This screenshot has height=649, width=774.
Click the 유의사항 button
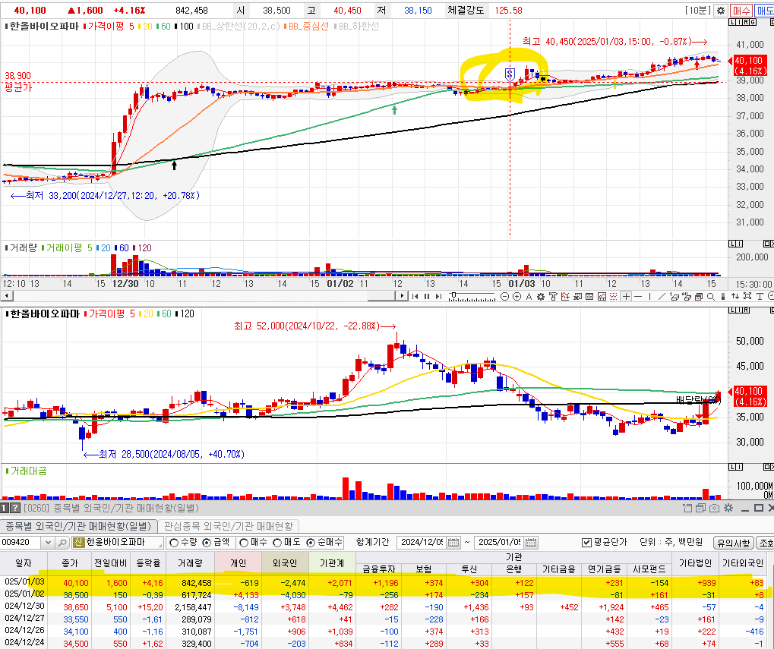coord(734,543)
